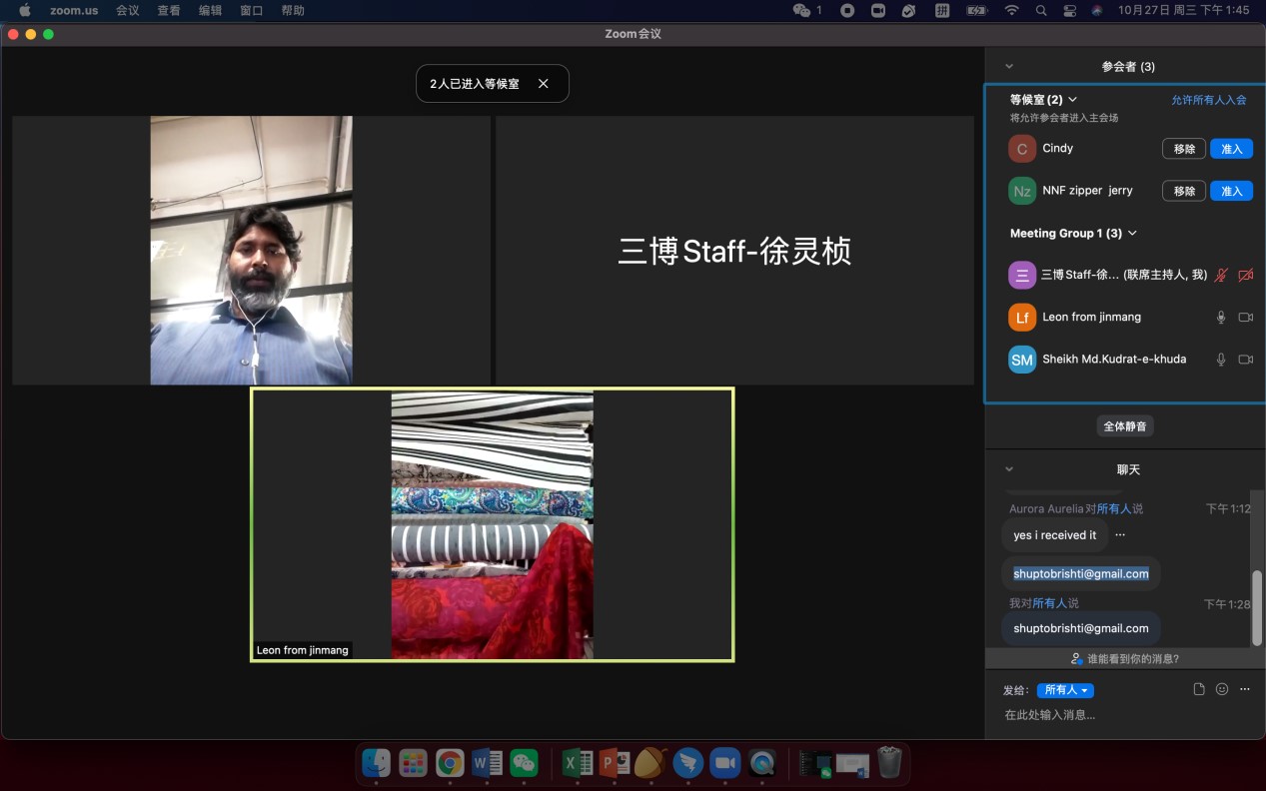Open message options next to 'yes i received it'
This screenshot has height=791, width=1266.
click(1120, 535)
